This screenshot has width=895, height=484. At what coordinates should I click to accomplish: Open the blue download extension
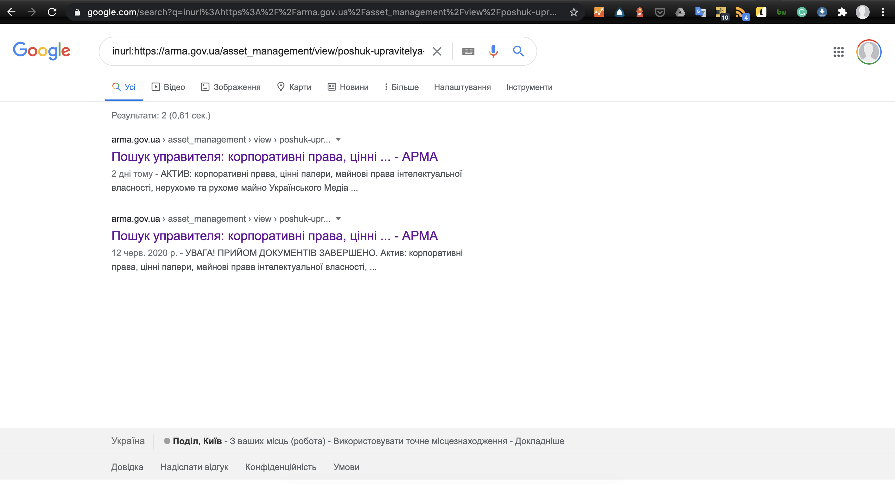click(822, 12)
